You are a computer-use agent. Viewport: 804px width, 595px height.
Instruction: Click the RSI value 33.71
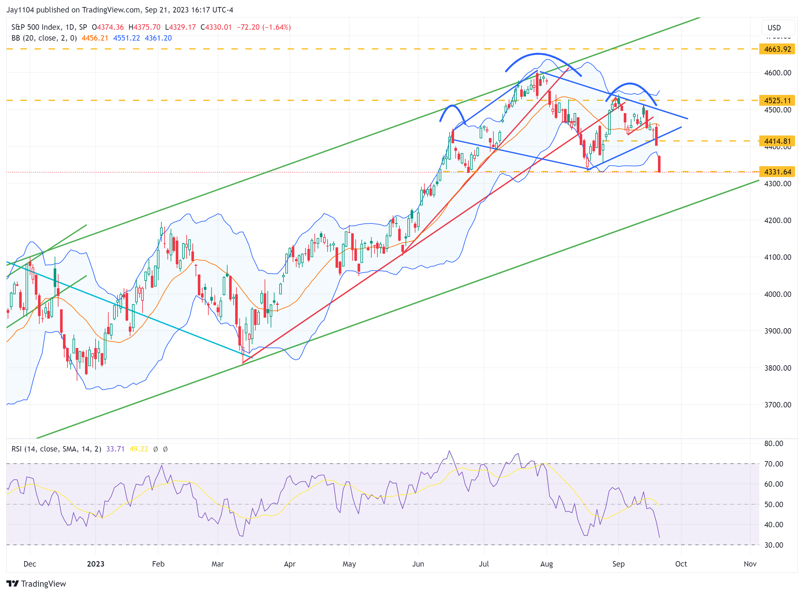click(x=115, y=449)
